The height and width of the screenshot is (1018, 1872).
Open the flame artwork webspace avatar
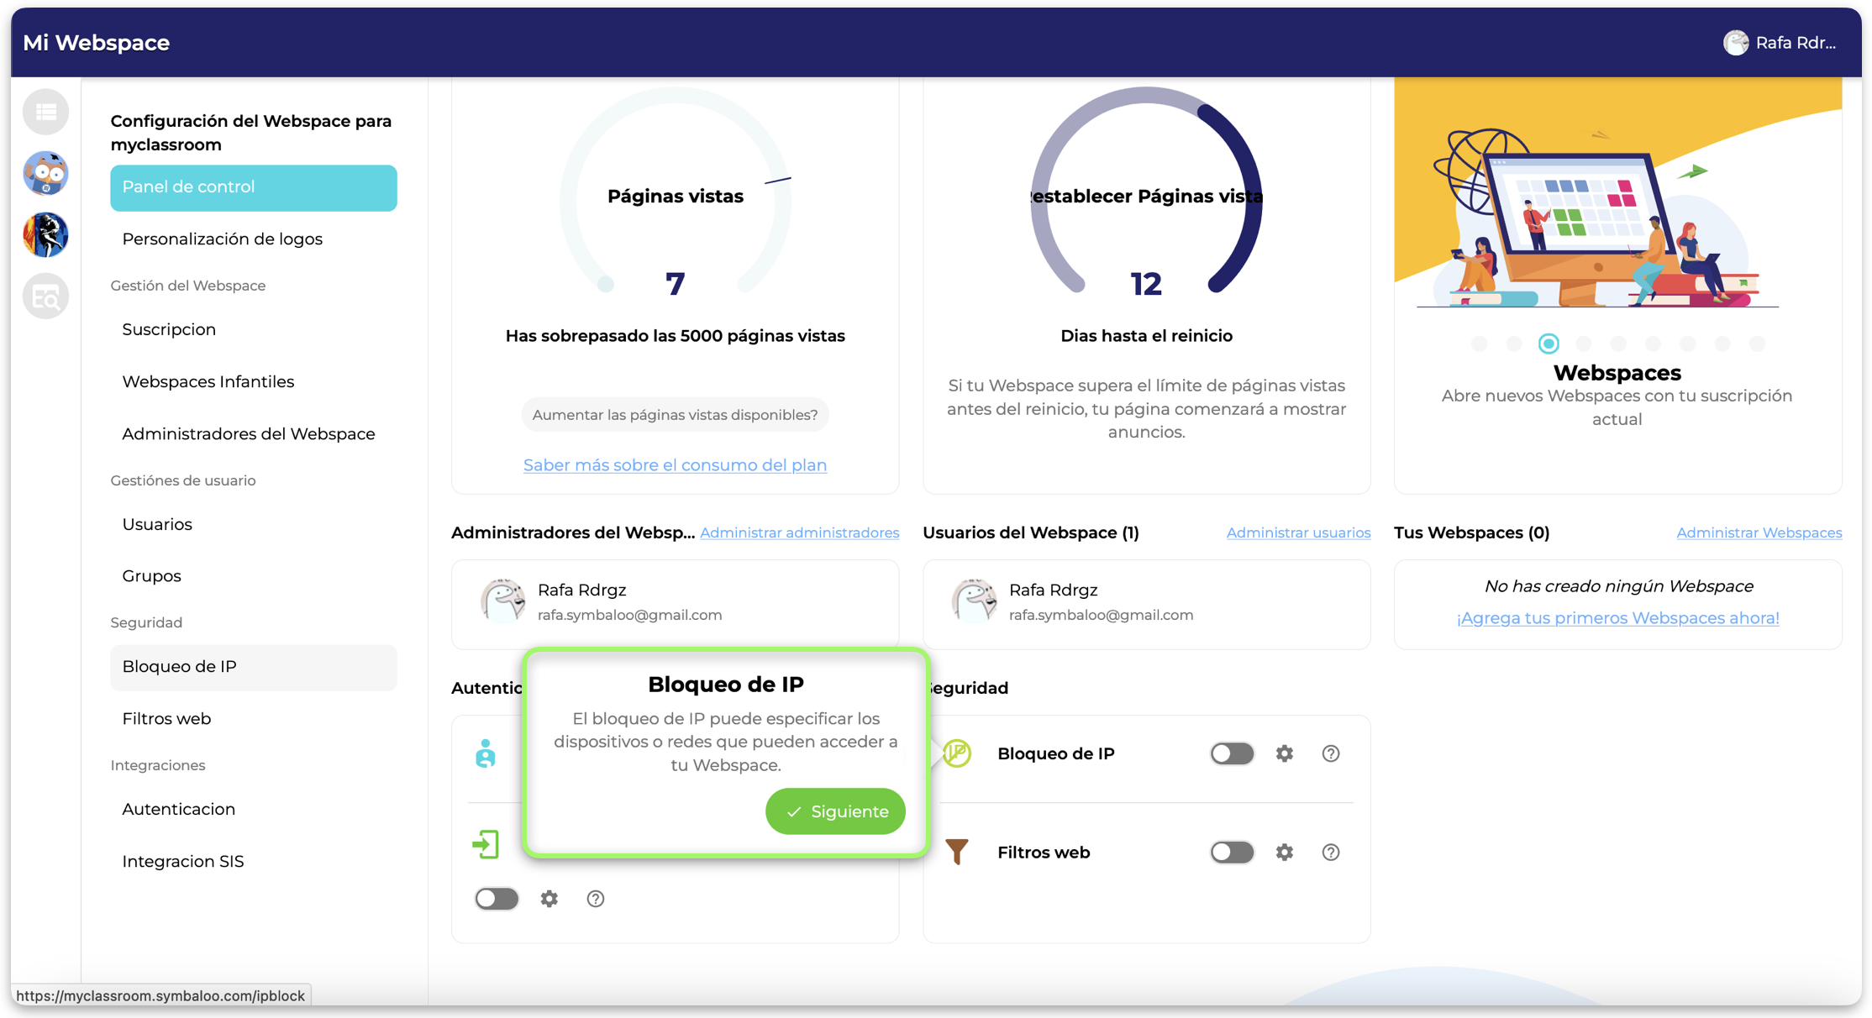pos(46,234)
